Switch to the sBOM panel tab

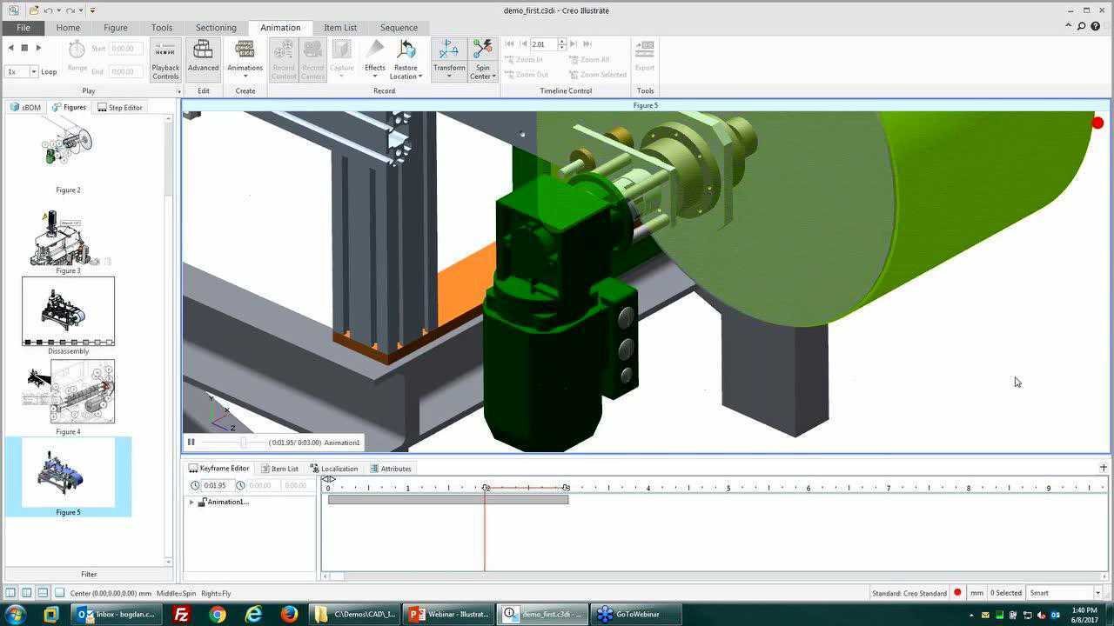click(26, 108)
